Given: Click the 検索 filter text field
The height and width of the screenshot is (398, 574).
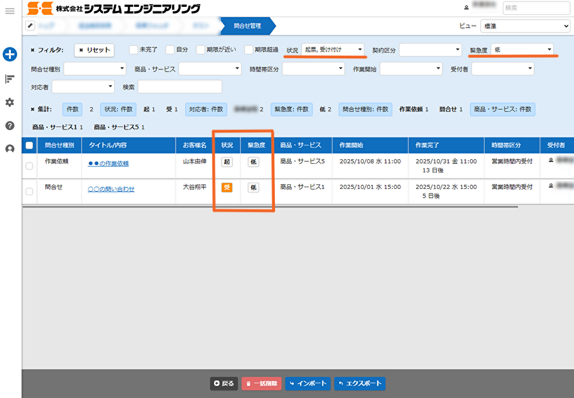Looking at the screenshot, I should (180, 86).
